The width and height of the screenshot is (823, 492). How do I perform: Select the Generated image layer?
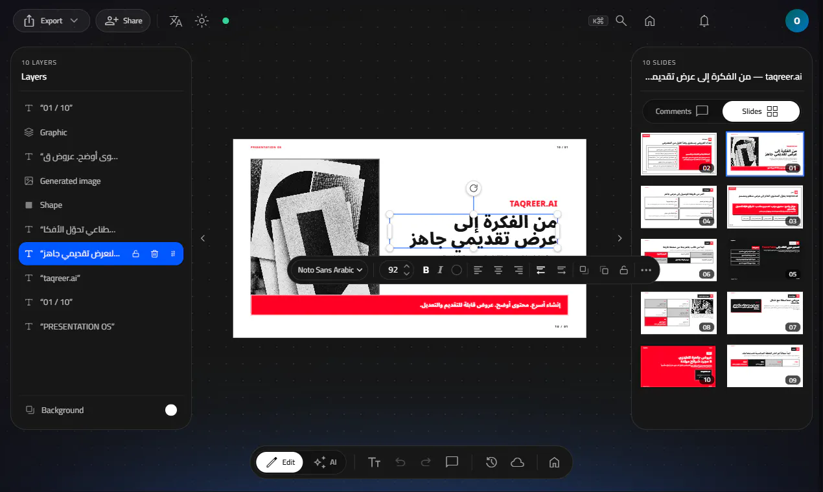(x=101, y=181)
